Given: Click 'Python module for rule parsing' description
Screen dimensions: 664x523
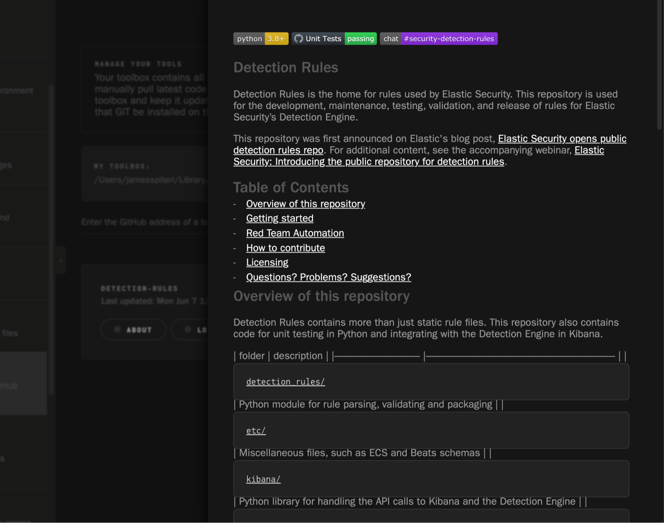Looking at the screenshot, I should (365, 405).
